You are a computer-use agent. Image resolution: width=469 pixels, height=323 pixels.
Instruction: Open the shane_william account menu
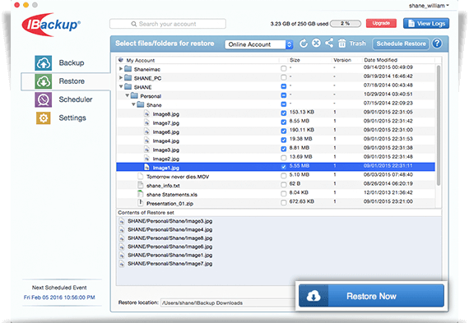[x=429, y=6]
